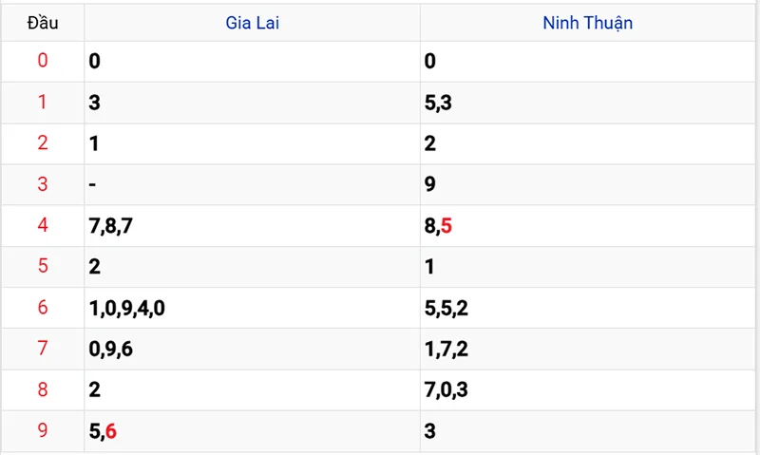The width and height of the screenshot is (760, 455).
Task: Select the red Đầu number 9
Action: pos(42,431)
